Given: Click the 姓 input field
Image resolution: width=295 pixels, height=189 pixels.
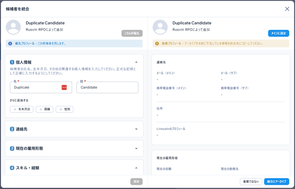Looking at the screenshot, I should 107,87.
